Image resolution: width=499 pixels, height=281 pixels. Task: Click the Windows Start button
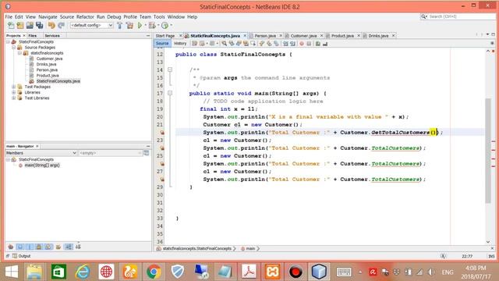[x=12, y=272]
